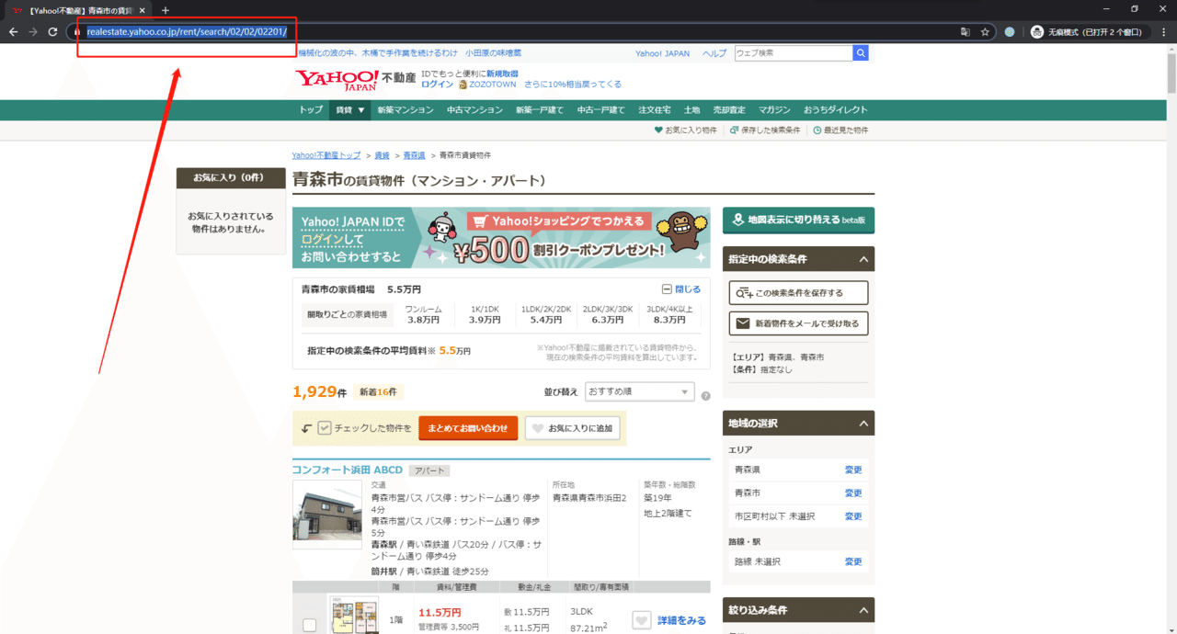
Task: Click the blue web search magnifier button
Action: (861, 53)
